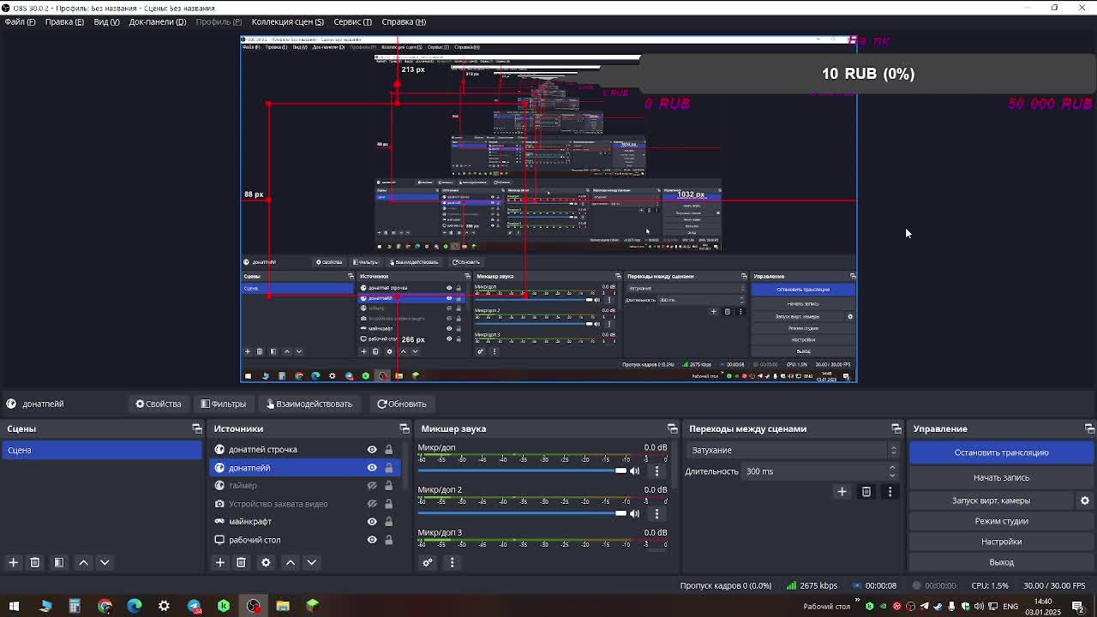Show the Устройство захвата видео source

point(372,503)
